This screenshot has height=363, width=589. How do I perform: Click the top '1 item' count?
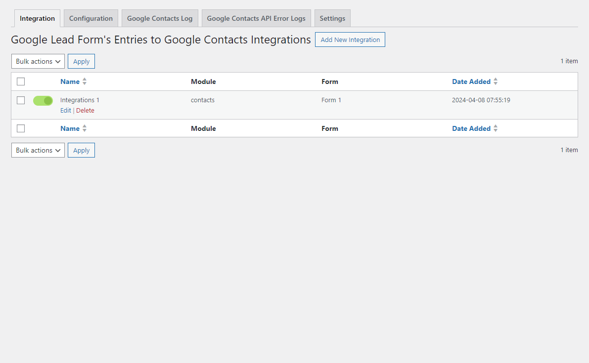[x=569, y=61]
